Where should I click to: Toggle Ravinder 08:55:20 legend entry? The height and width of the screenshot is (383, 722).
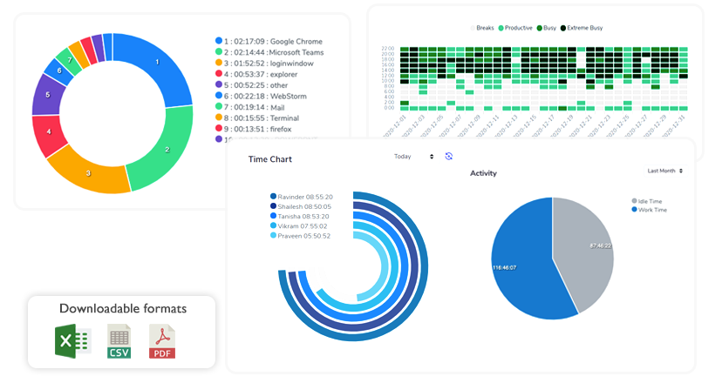tap(302, 197)
